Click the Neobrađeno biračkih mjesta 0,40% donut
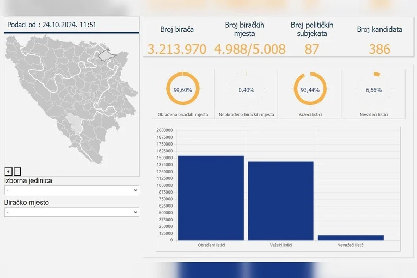The image size is (417, 278). click(x=247, y=89)
